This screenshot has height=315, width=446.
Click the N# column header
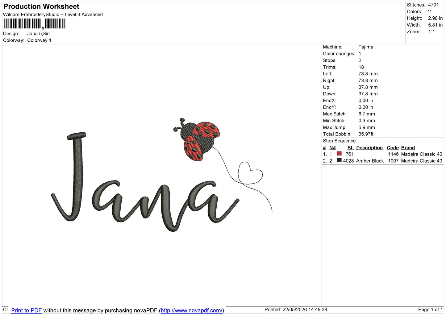332,148
